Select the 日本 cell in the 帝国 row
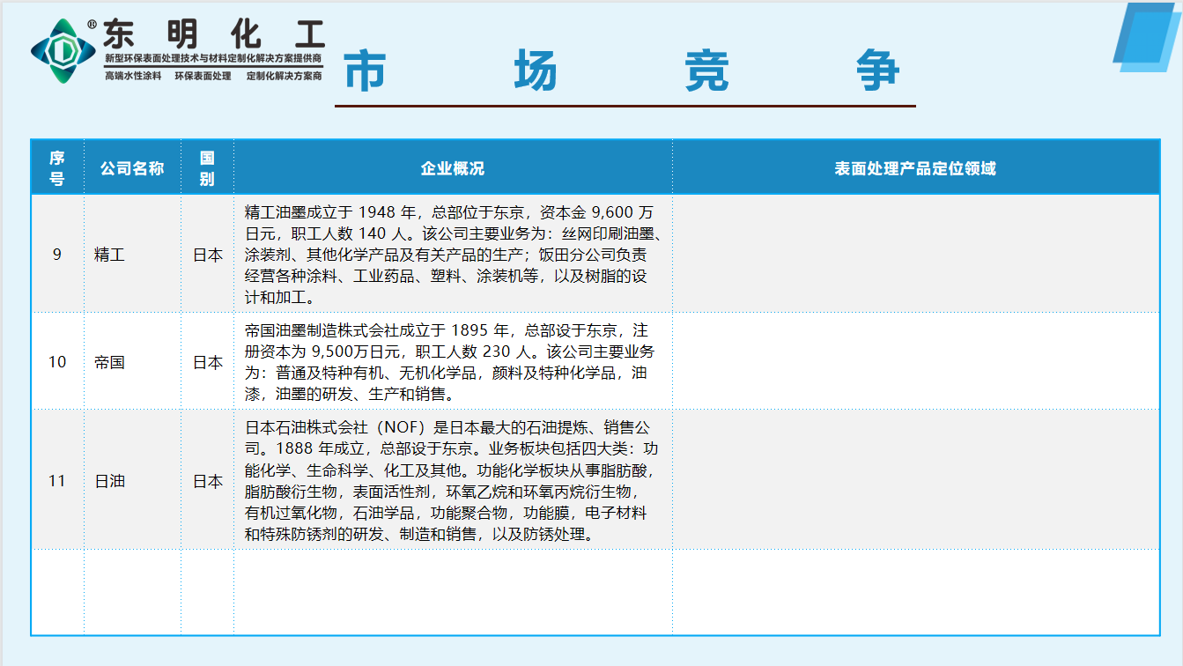The image size is (1183, 666). tap(207, 361)
